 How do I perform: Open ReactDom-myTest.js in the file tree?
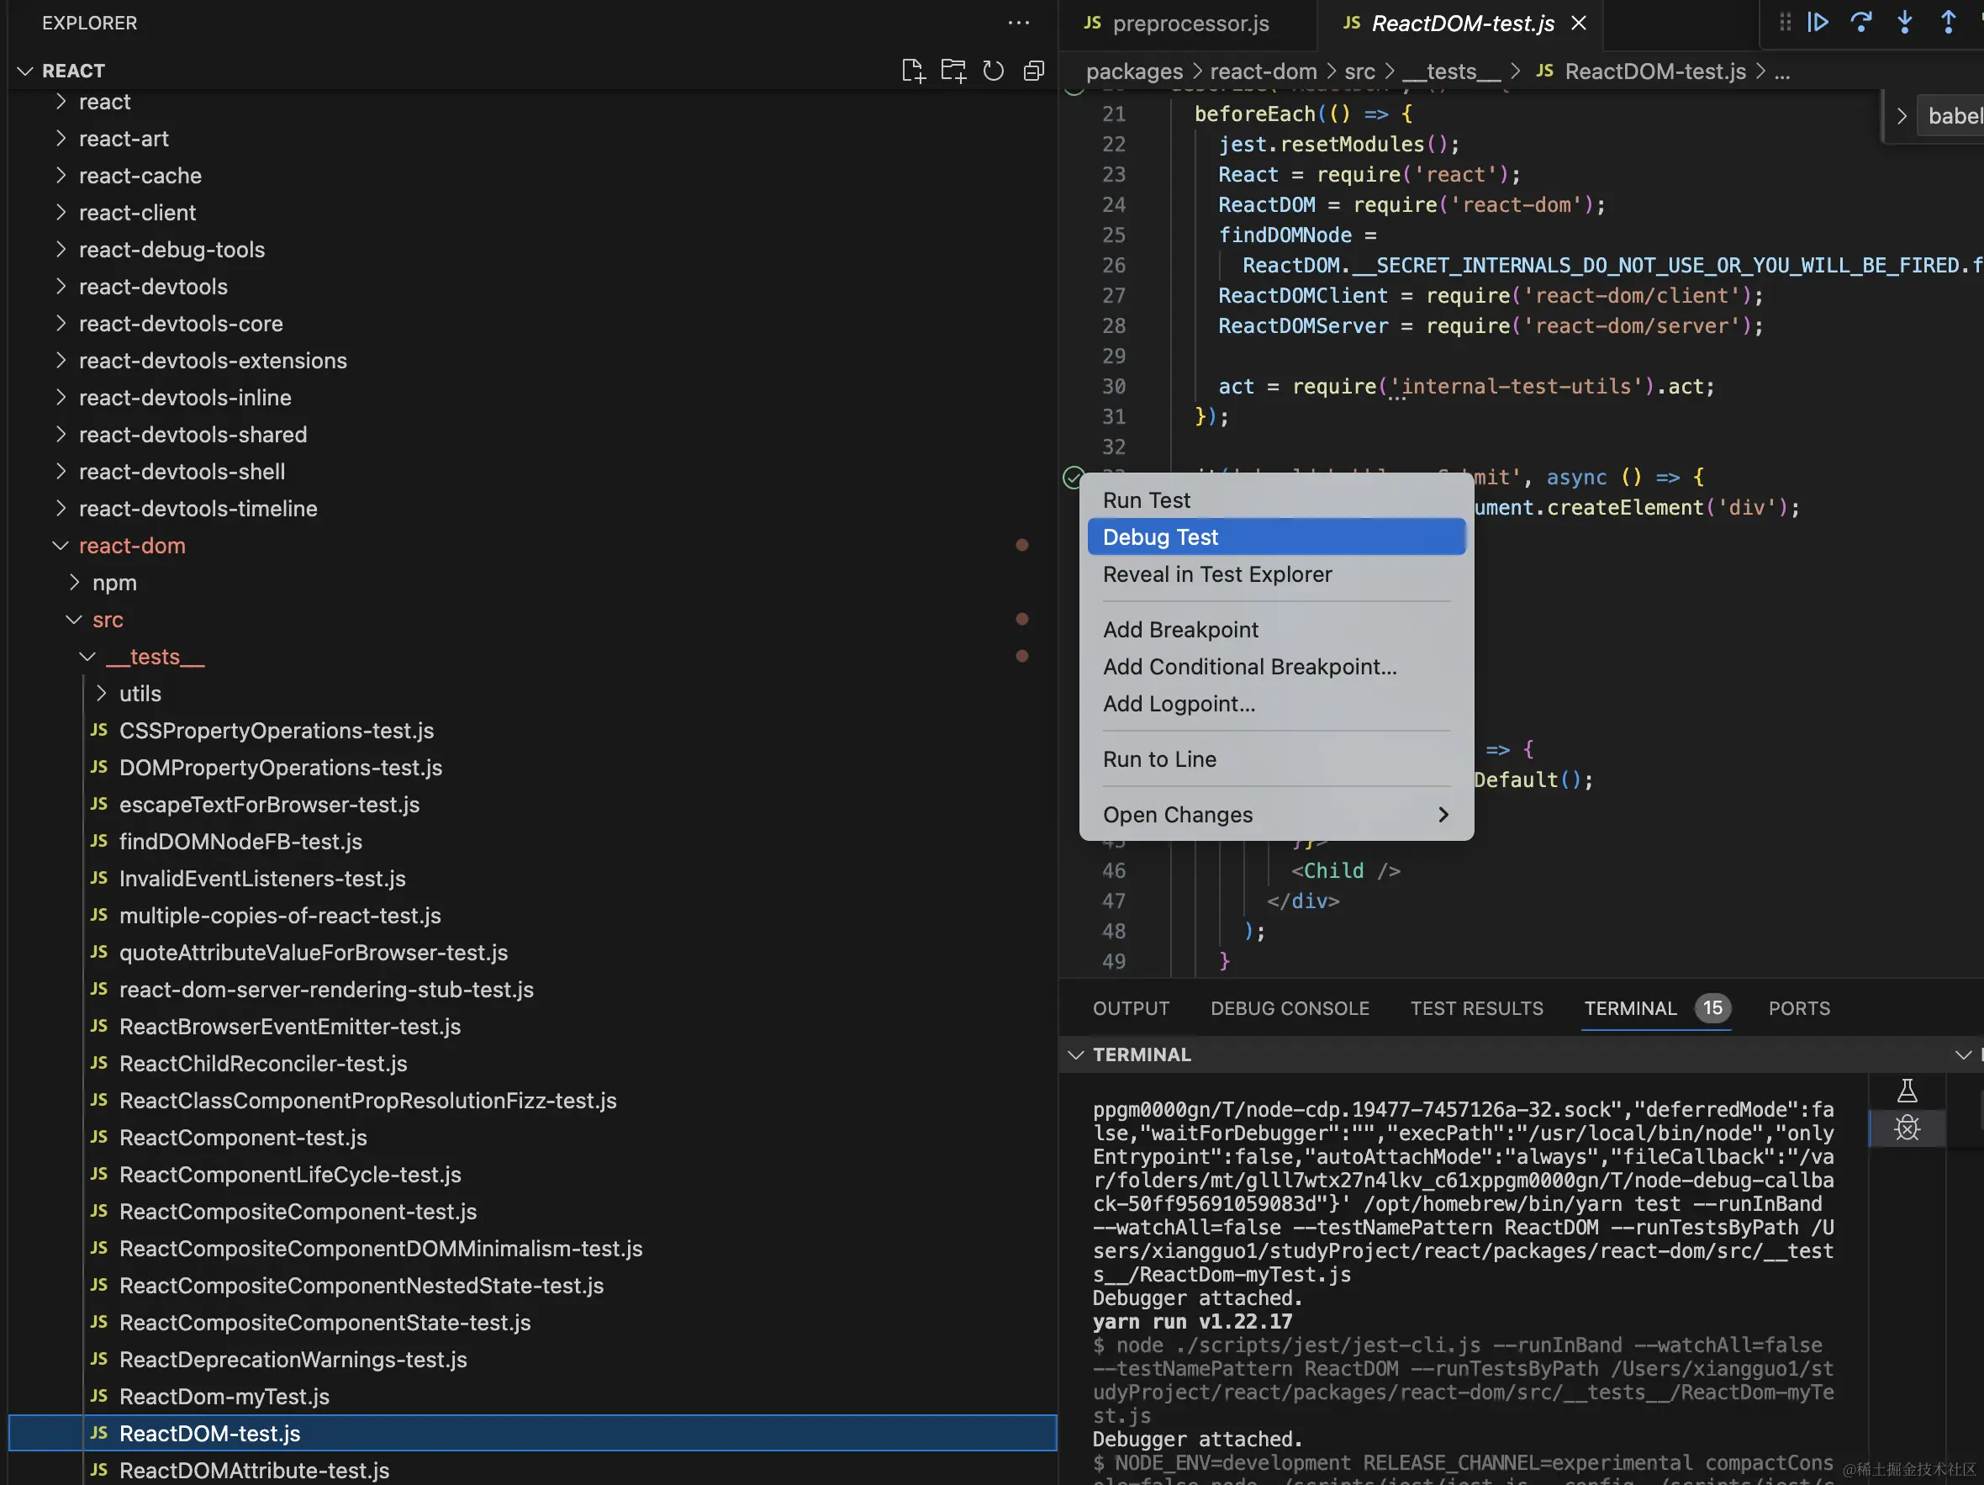click(224, 1396)
